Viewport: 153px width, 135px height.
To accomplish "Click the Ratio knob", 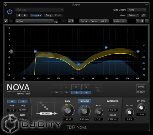I will [99, 112].
